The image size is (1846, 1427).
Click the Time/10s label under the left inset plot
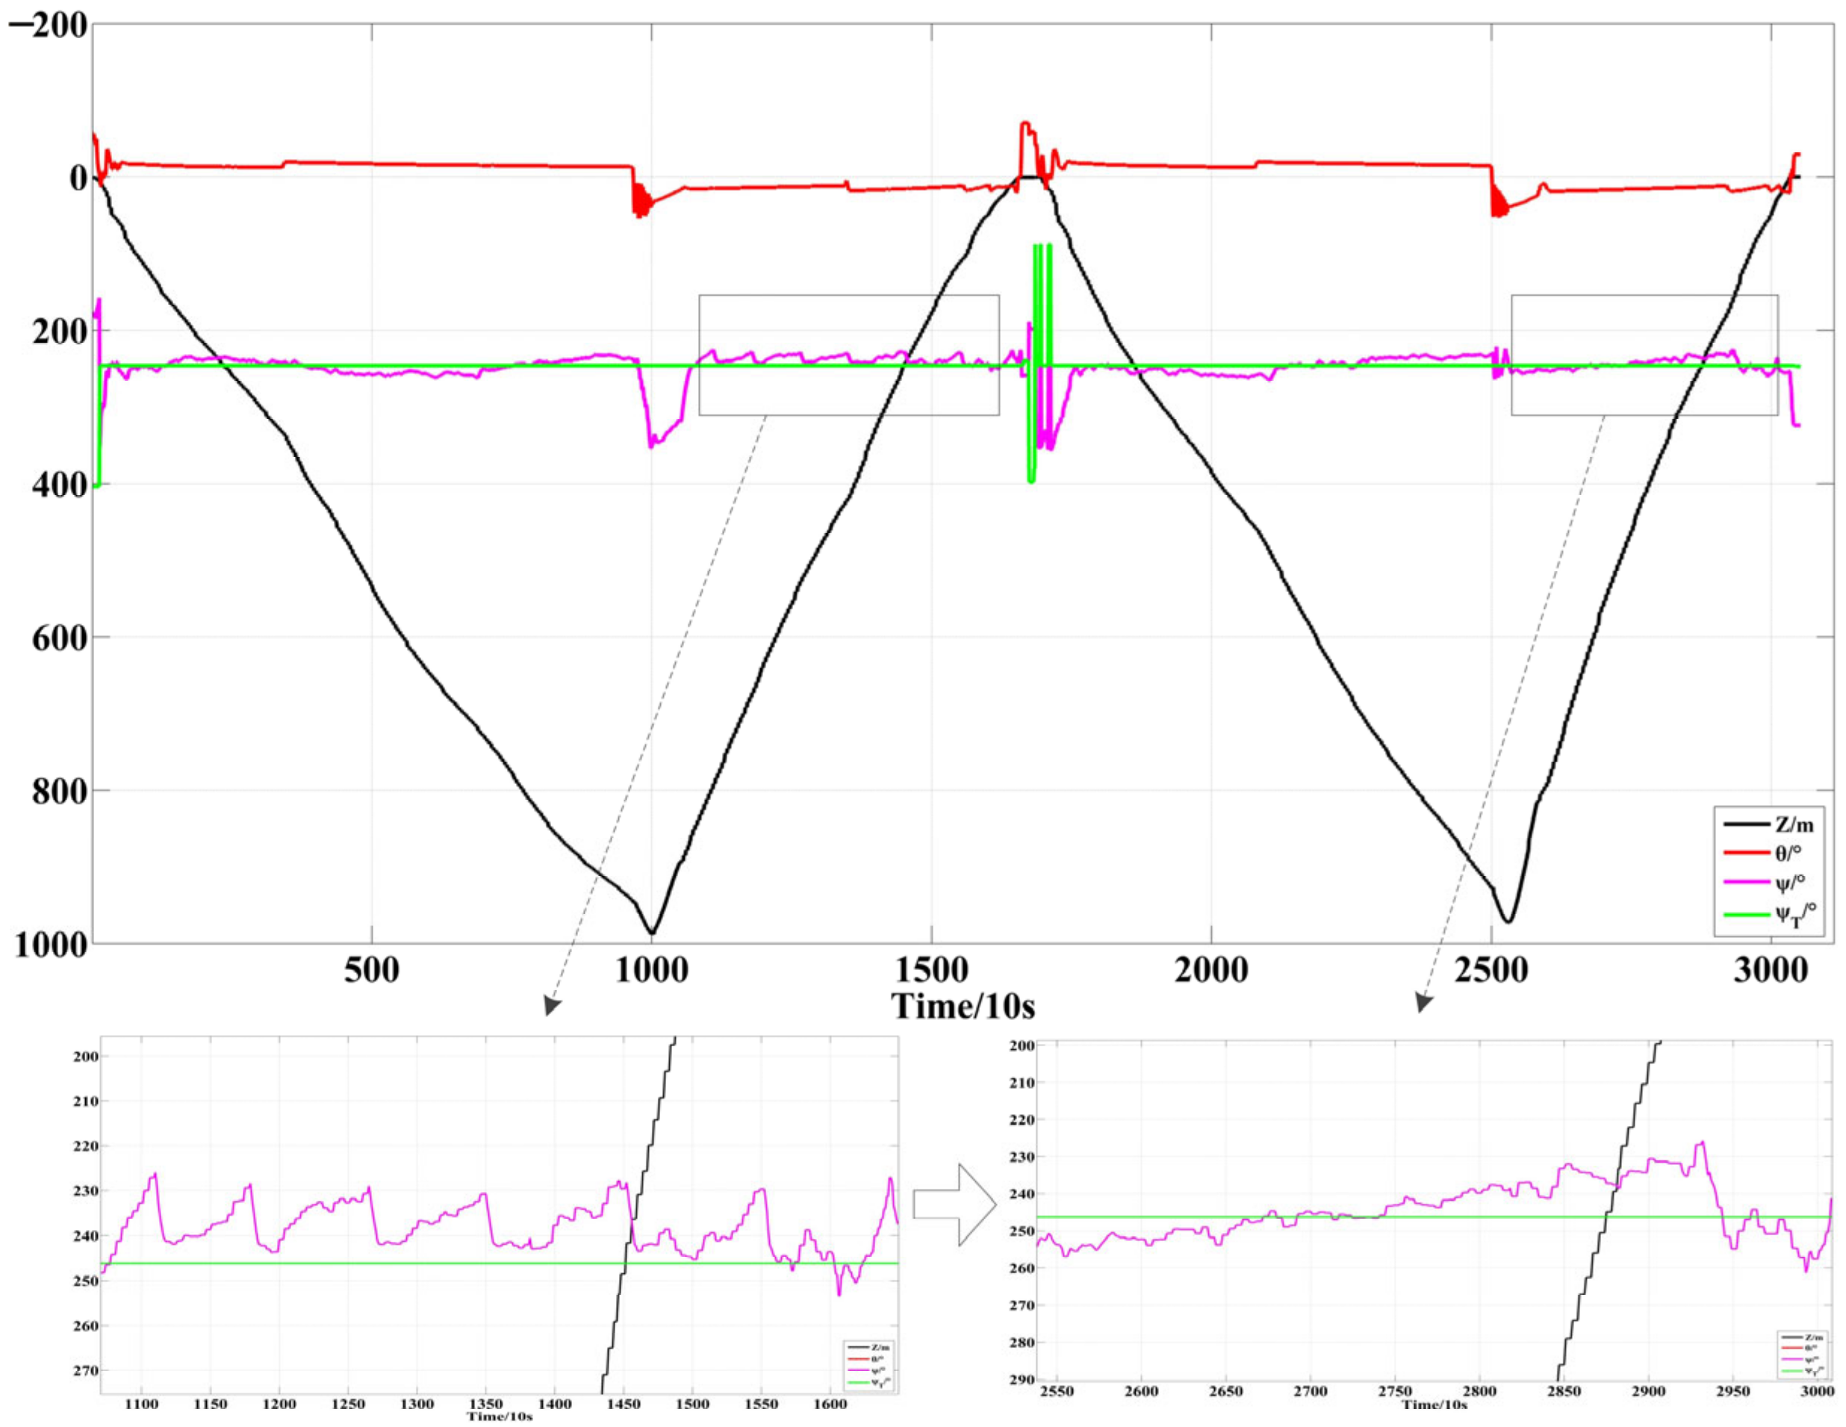click(x=500, y=1416)
